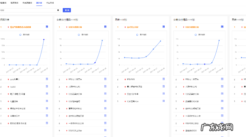
Task: Click the blue 查询 search button
Action: (67, 10)
